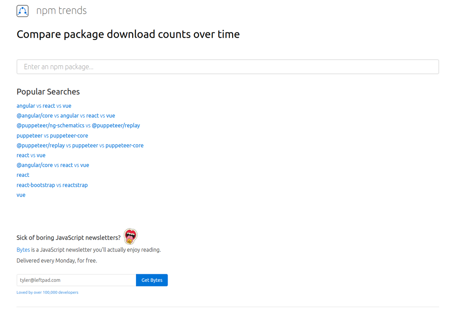Open the standalone 'react' popular search
The image size is (456, 313).
(x=23, y=175)
